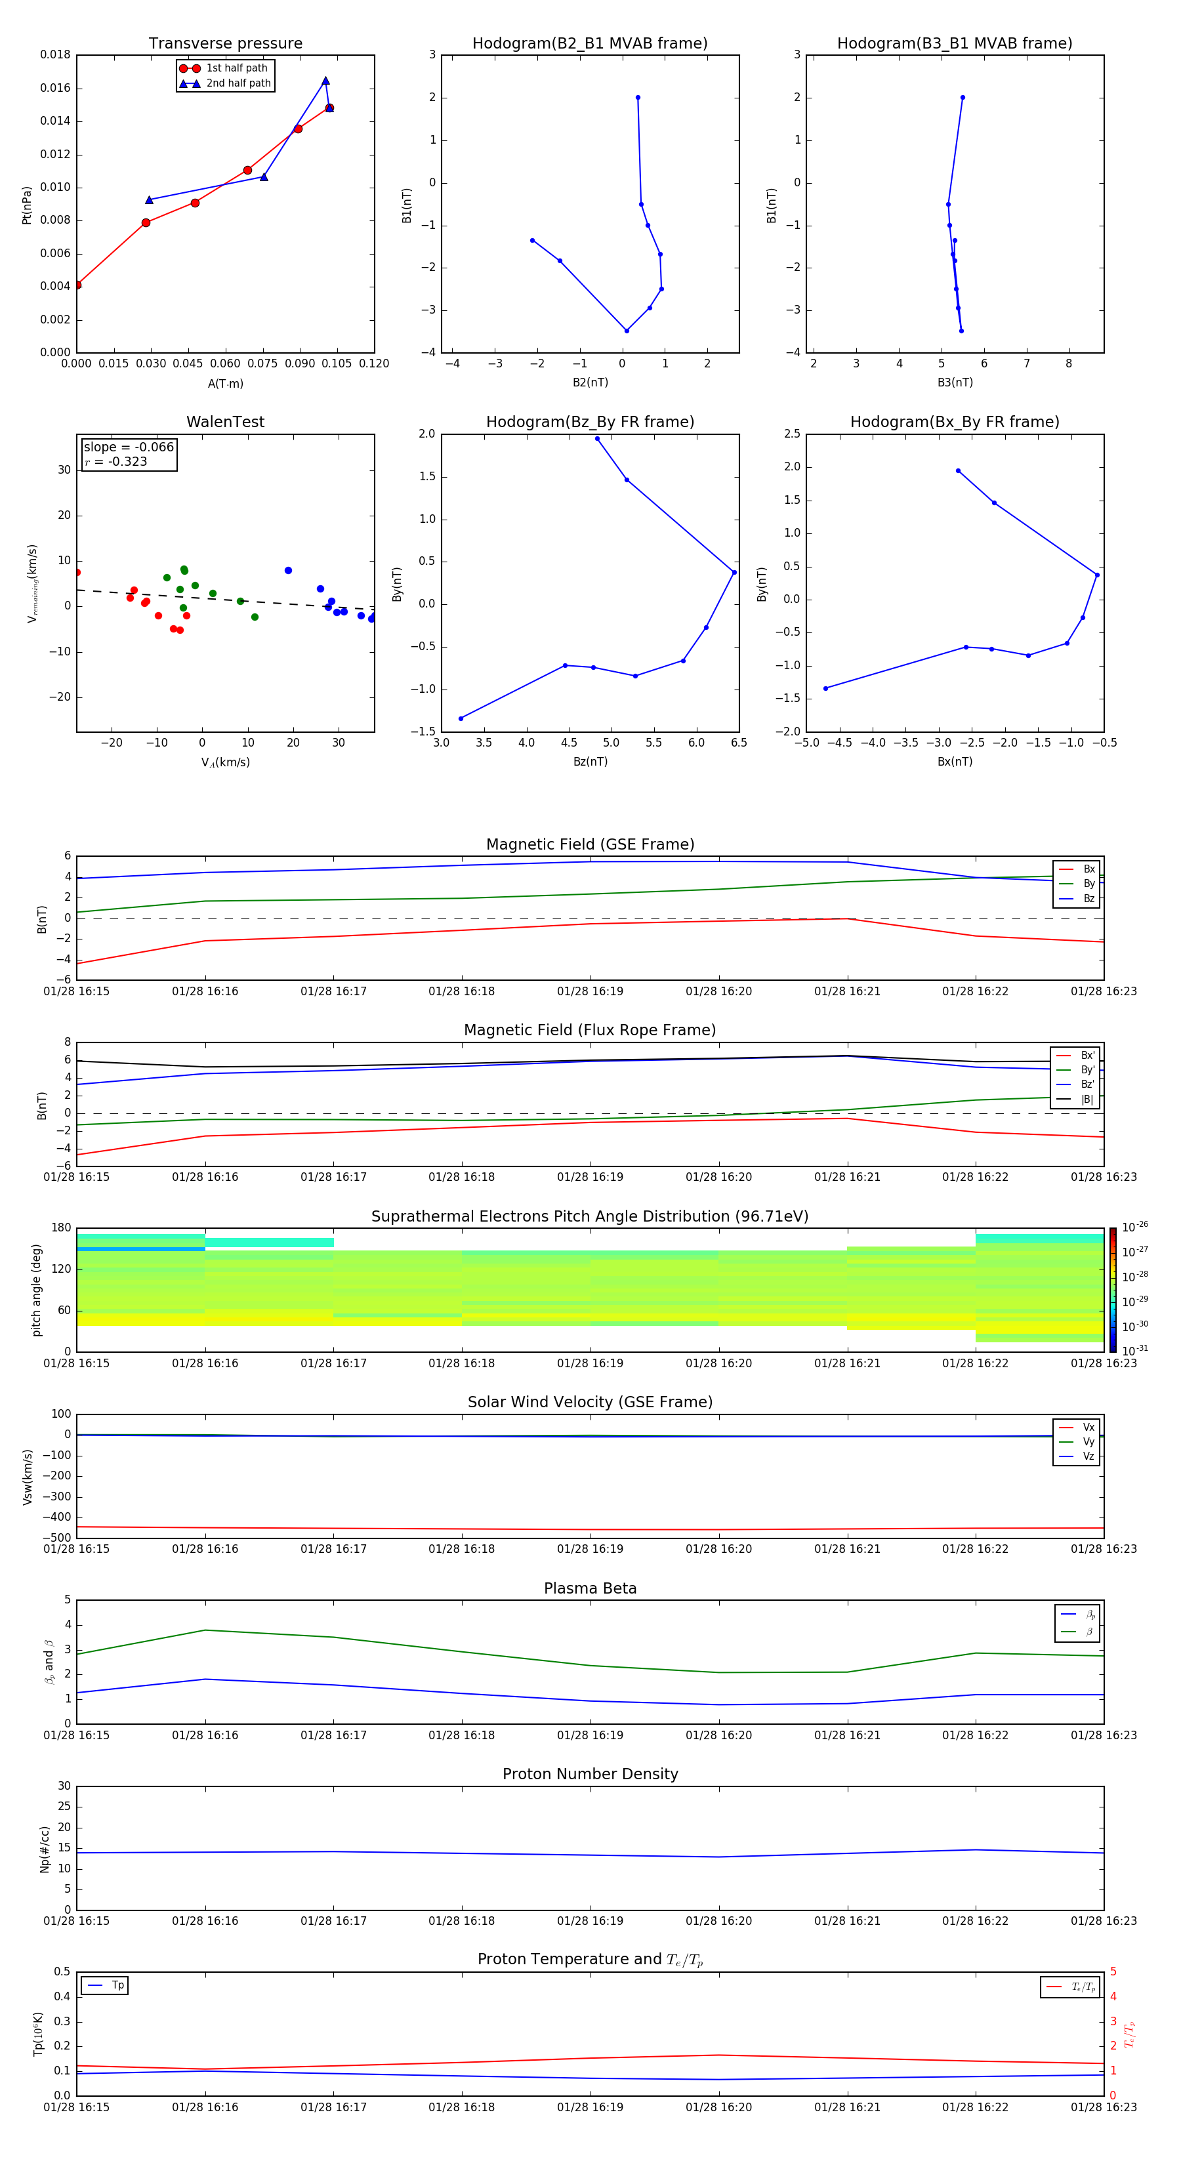Click the topmost blue triangle pressure marker

click(x=326, y=81)
